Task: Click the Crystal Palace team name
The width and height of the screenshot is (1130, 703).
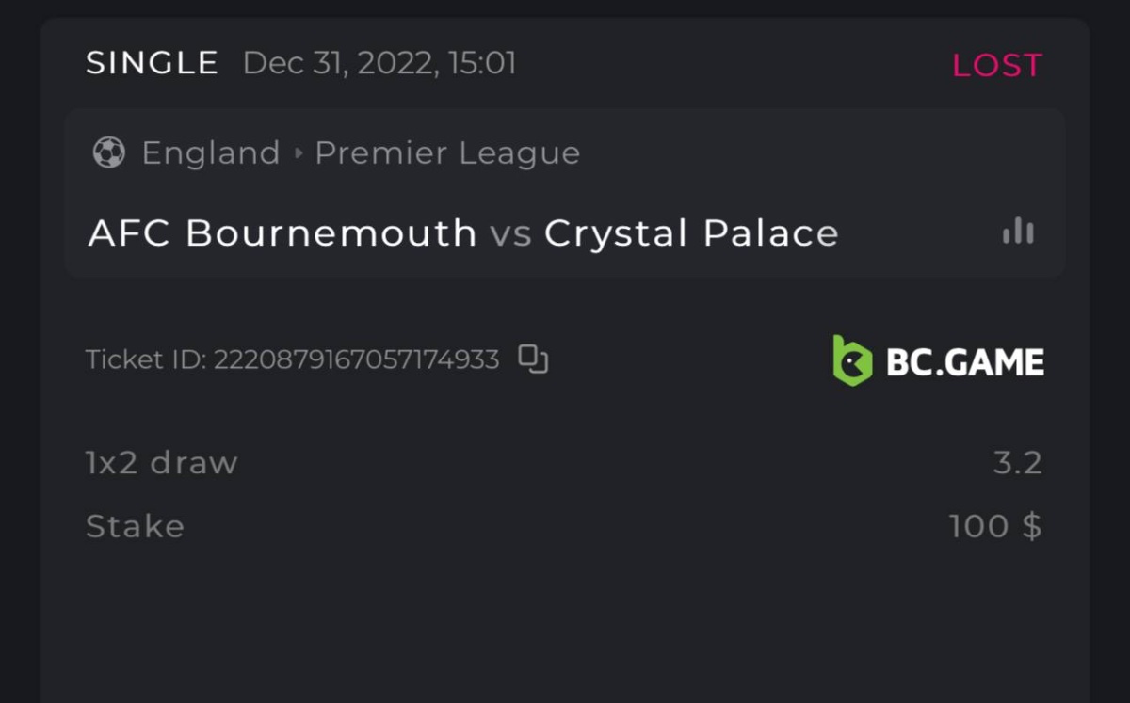Action: [x=691, y=232]
